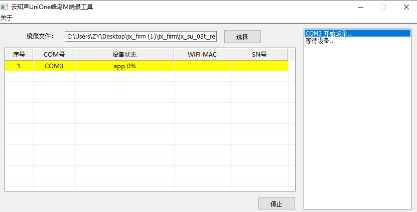This screenshot has width=417, height=212.
Task: Click the COM号 column header
Action: tap(54, 54)
